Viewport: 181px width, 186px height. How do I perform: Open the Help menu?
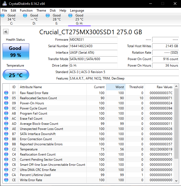(x=63, y=11)
